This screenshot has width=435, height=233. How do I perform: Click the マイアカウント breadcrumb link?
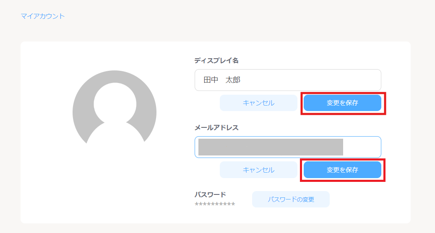[43, 16]
